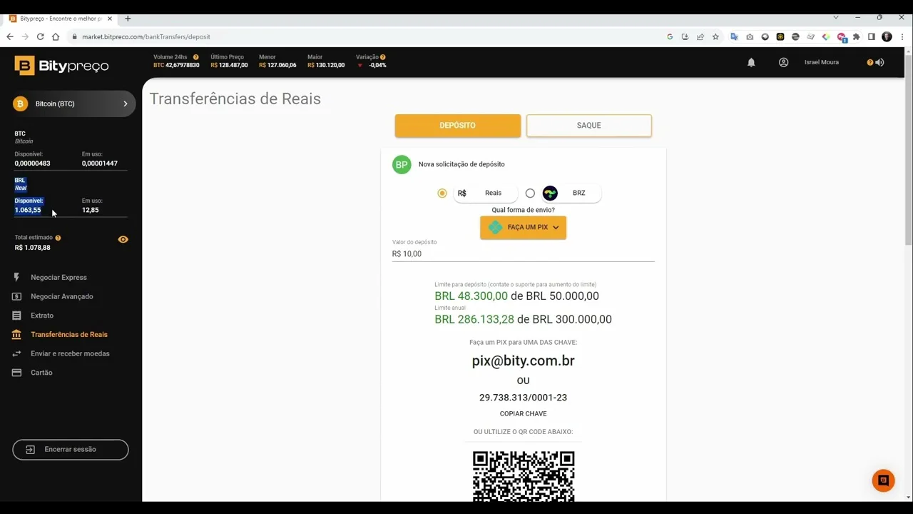Click the help icon next to Total estimado

[58, 238]
